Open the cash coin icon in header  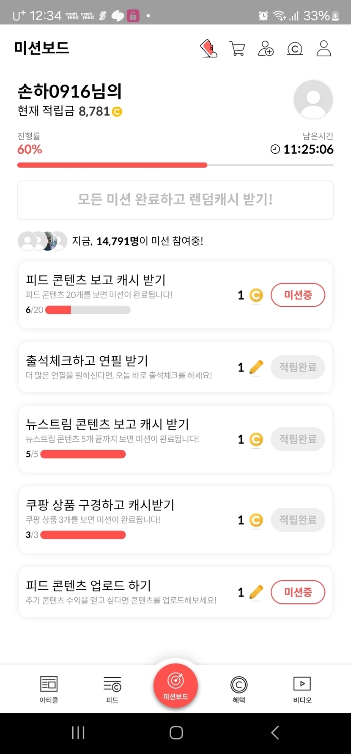[x=295, y=49]
